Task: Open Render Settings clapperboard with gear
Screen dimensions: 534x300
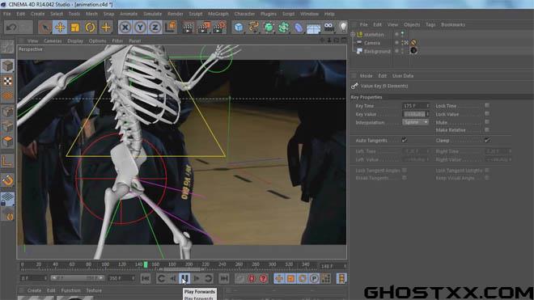Action: pos(219,27)
